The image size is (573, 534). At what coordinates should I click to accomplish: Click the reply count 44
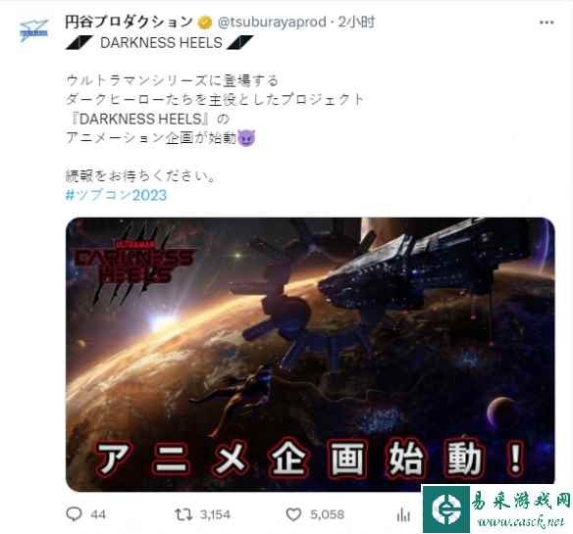pyautogui.click(x=98, y=514)
